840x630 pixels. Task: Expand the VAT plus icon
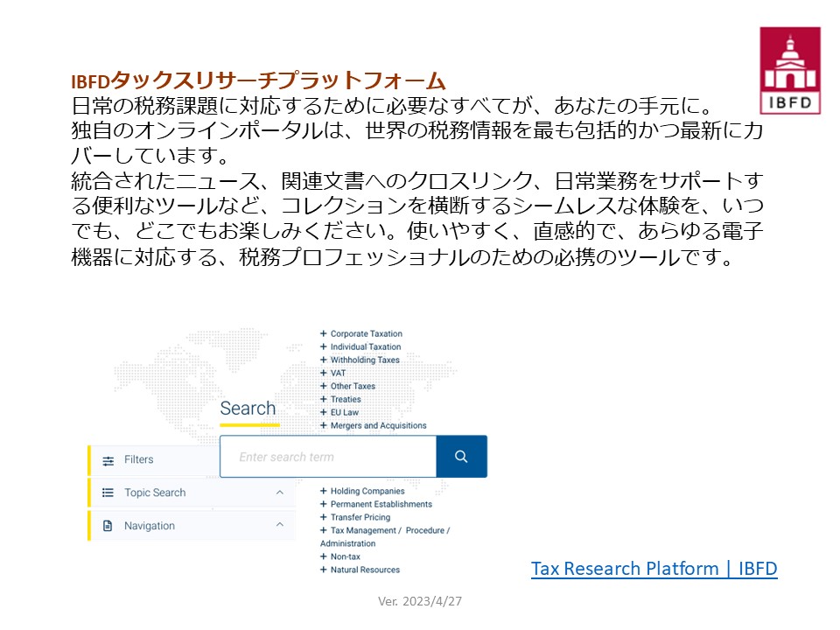[x=323, y=373]
